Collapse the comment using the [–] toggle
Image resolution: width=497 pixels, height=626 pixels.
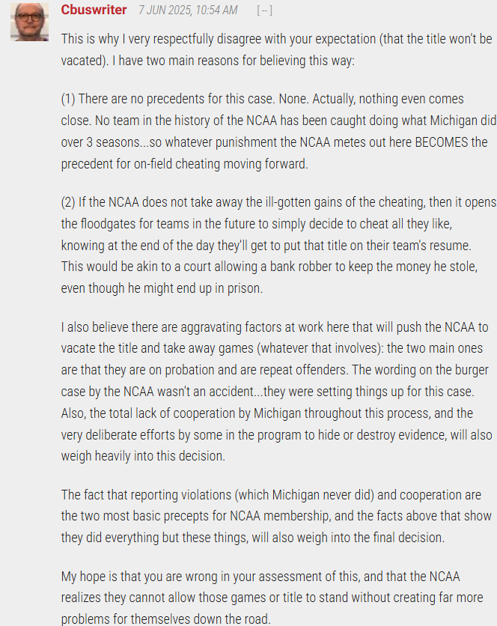[265, 10]
